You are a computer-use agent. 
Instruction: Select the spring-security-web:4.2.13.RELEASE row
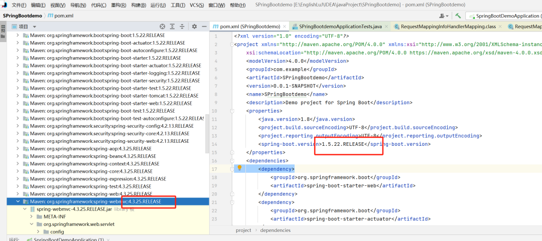[107, 141]
